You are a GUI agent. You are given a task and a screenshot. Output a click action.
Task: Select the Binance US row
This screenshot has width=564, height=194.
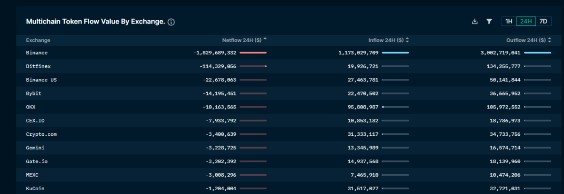point(41,80)
